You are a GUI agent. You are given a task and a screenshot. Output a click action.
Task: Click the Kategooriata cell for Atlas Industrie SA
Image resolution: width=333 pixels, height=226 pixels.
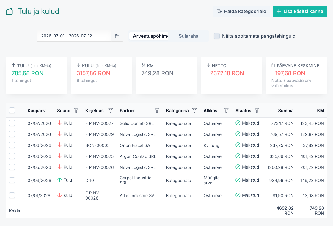(x=178, y=196)
